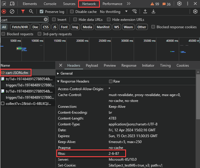The width and height of the screenshot is (200, 168).
Task: Enable Hide extension URLs
Action: [x=109, y=19]
